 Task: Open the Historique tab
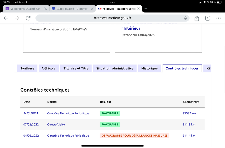pos(150,68)
